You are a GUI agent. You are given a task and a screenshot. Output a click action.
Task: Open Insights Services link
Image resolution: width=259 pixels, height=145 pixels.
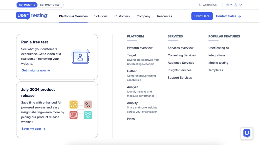180,70
